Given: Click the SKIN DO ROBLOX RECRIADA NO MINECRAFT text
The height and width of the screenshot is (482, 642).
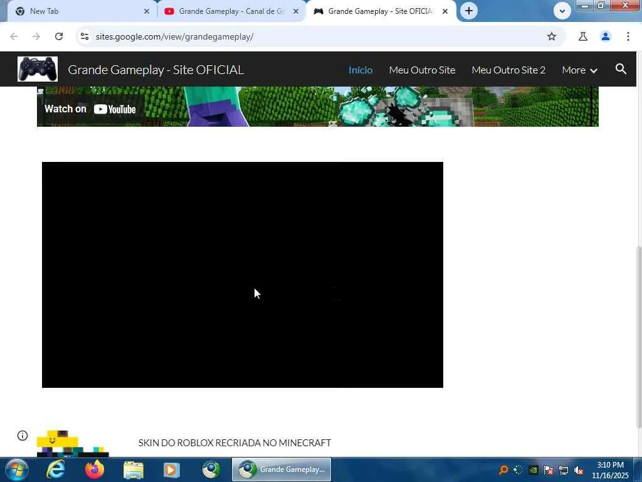Looking at the screenshot, I should pos(234,442).
